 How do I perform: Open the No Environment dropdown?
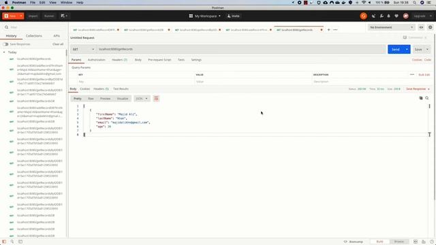click(x=392, y=27)
